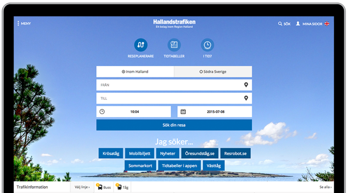Open the Tidtabeller timetable icon

pyautogui.click(x=174, y=45)
